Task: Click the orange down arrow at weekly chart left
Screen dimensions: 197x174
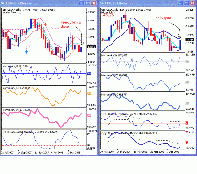Action: click(8, 31)
